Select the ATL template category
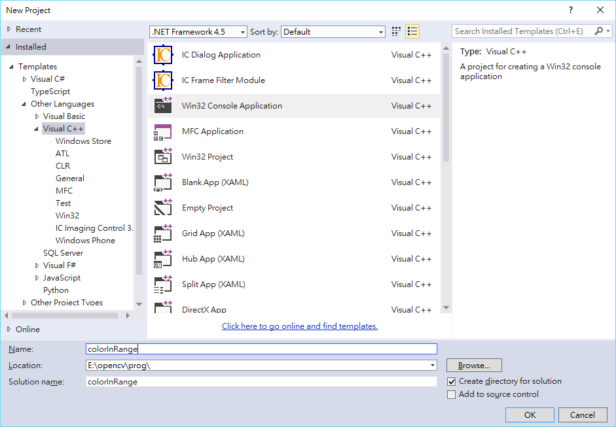The height and width of the screenshot is (427, 616). tap(62, 154)
